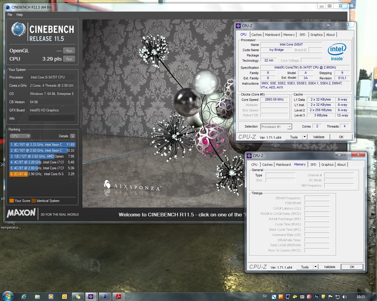Open the Windows Start menu orb
Viewport: 377px width, 301px height.
(x=8, y=296)
